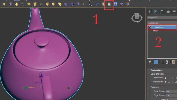The height and width of the screenshot is (100, 177).
Task: Click the gray mirrored-figure toolbar icon
Action: (x=41, y=4)
